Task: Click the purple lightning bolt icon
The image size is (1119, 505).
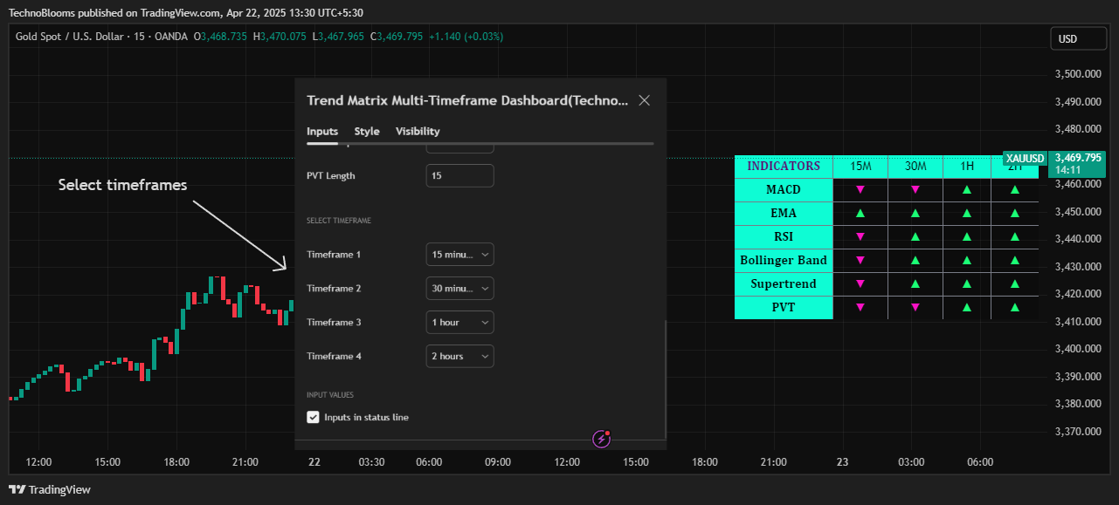Action: [x=601, y=439]
